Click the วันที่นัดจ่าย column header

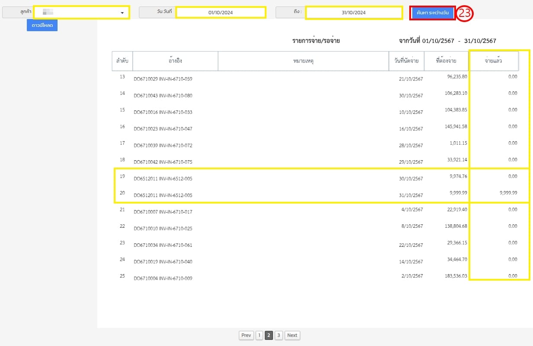(406, 61)
